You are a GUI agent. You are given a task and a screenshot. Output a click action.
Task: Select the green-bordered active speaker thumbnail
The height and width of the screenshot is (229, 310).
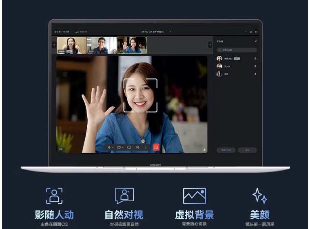tap(132, 45)
